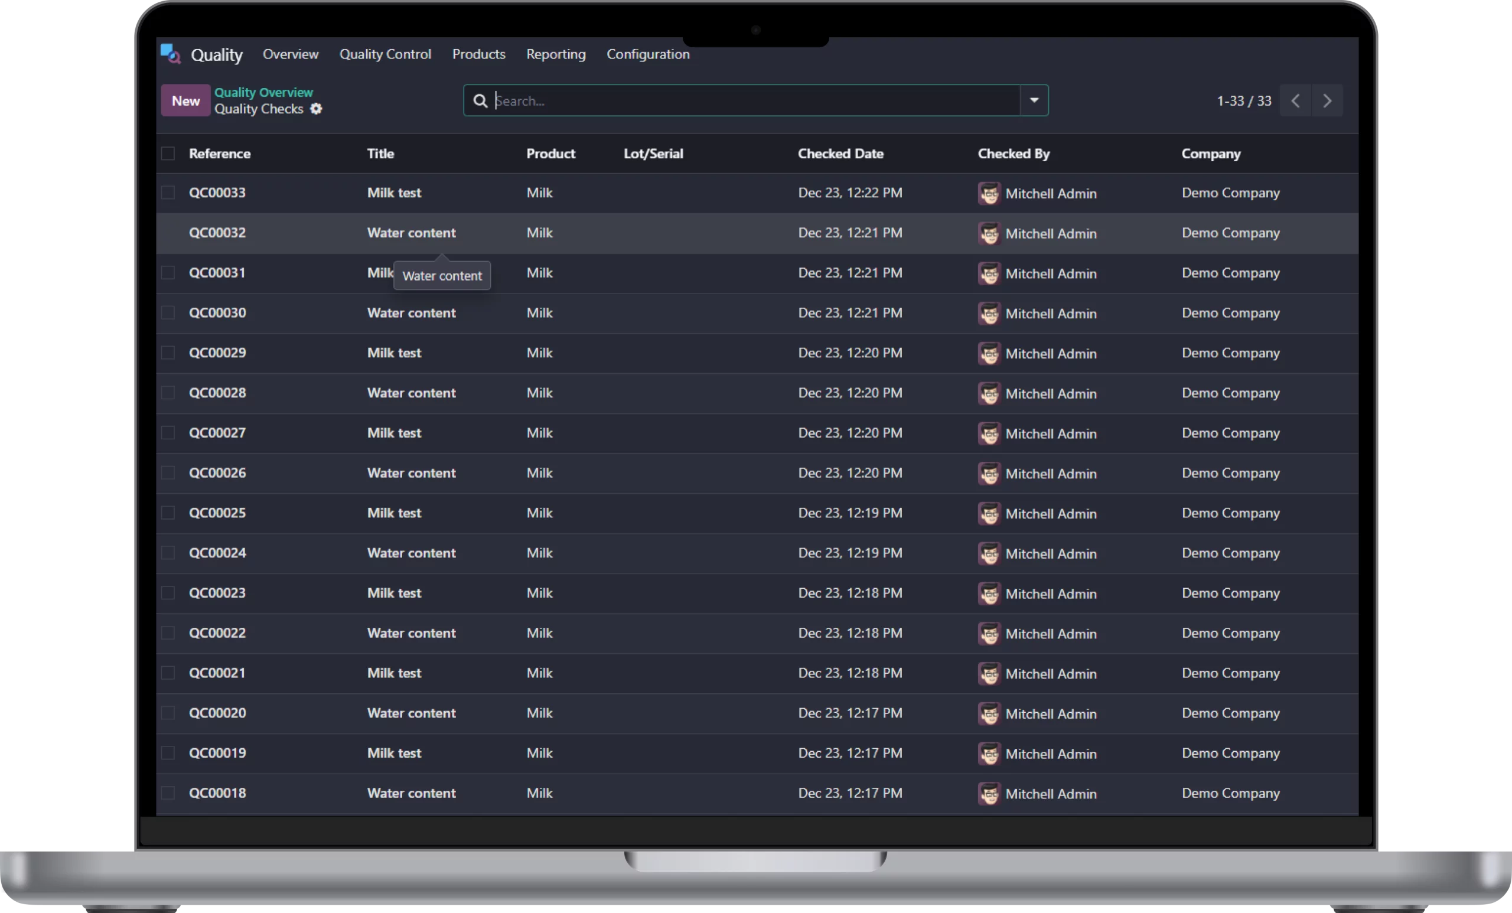Click the Quality app logo icon
The height and width of the screenshot is (913, 1512).
tap(170, 54)
